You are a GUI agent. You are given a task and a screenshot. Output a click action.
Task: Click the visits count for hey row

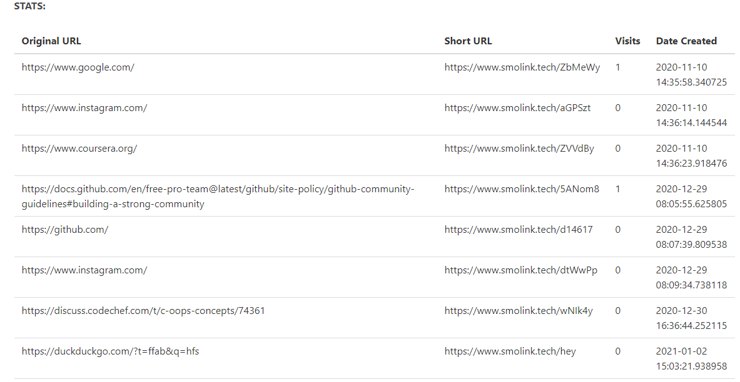pos(618,351)
